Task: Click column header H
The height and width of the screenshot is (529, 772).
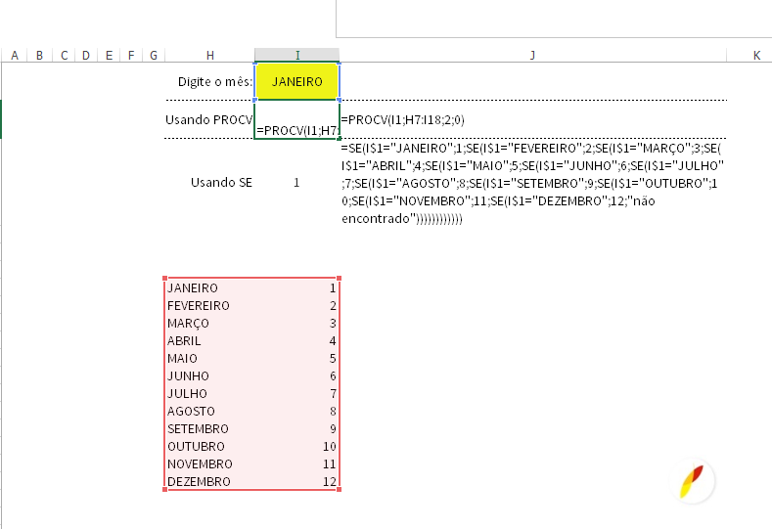Action: pos(209,56)
